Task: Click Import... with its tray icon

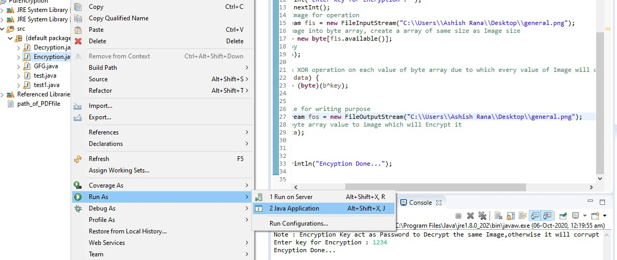Action: pos(164,105)
